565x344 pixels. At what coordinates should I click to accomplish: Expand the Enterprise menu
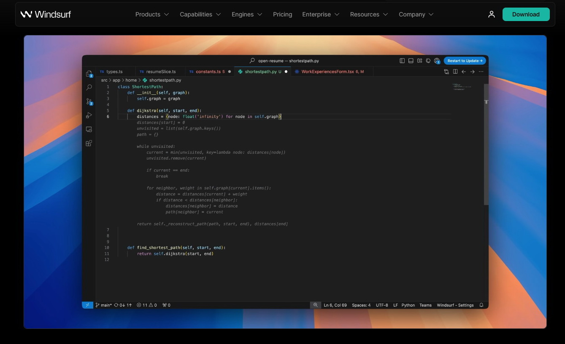[x=321, y=14]
